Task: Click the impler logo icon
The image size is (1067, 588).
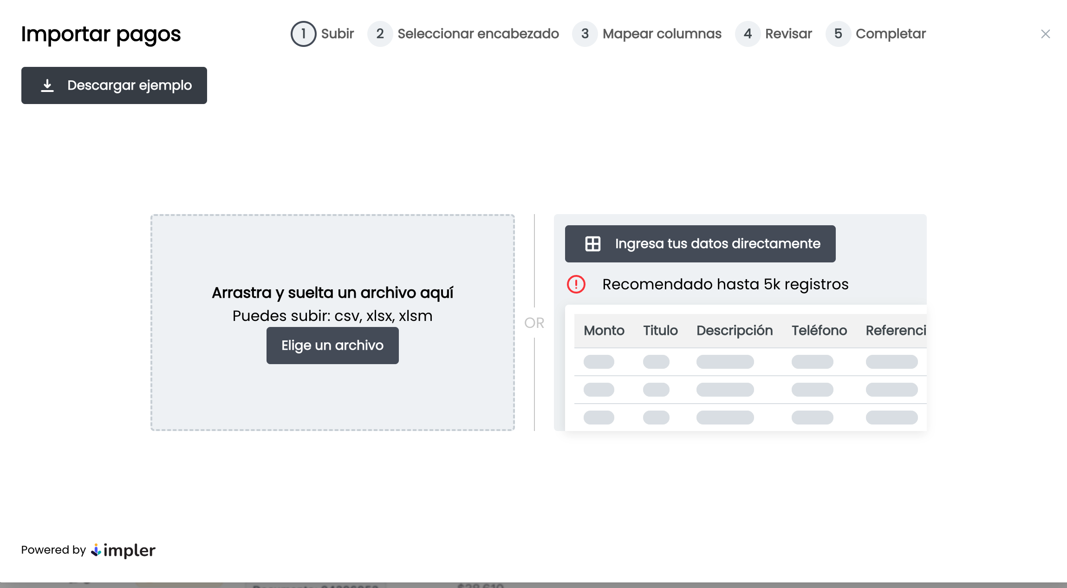Action: [x=96, y=550]
